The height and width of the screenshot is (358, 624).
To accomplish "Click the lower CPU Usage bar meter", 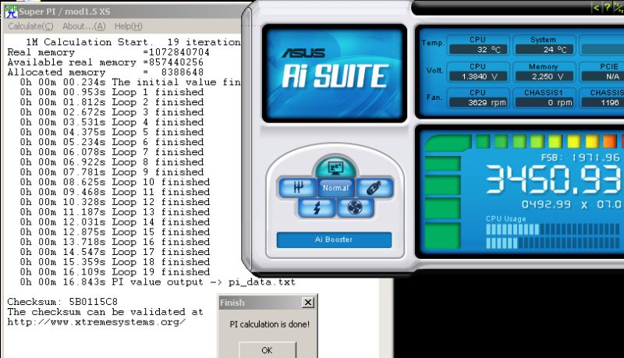I will click(x=553, y=243).
